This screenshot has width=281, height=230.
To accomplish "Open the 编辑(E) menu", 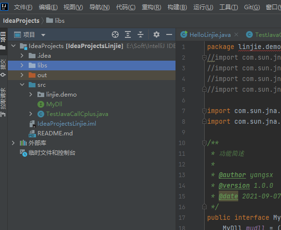I will 48,7.
